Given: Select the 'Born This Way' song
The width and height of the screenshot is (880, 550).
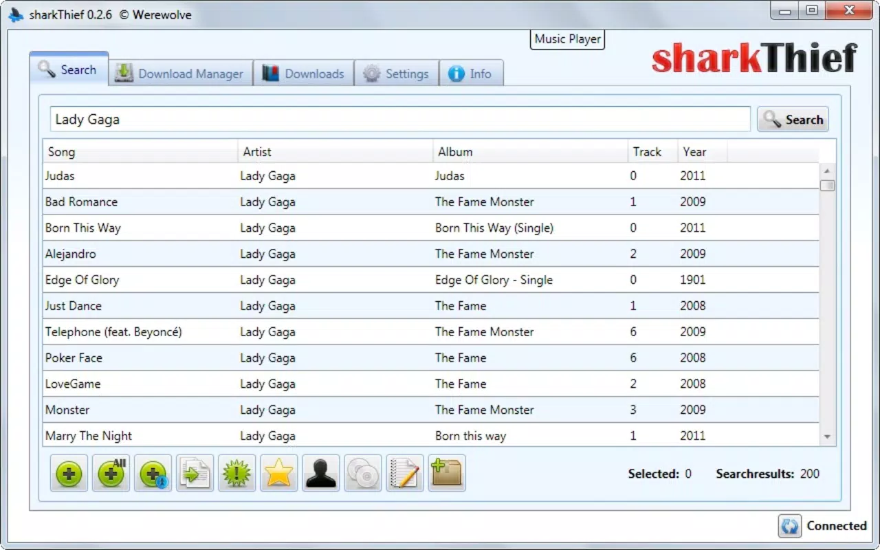Looking at the screenshot, I should (x=431, y=228).
